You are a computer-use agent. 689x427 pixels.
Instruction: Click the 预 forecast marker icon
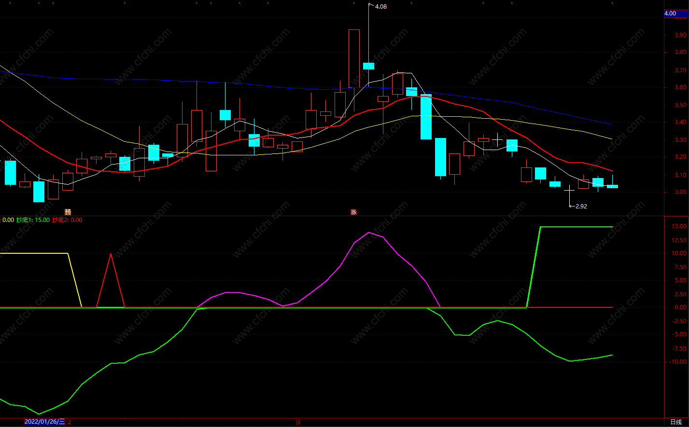click(x=68, y=212)
